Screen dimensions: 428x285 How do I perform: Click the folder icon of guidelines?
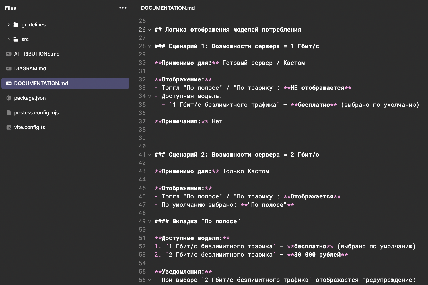16,24
